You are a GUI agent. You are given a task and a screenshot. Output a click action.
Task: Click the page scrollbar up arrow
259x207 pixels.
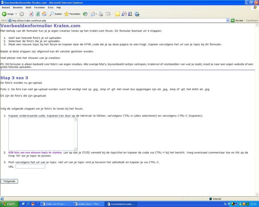pyautogui.click(x=257, y=25)
